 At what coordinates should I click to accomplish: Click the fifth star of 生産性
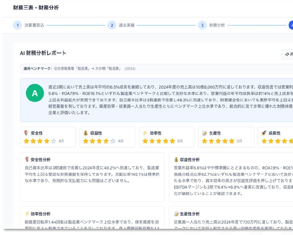pyautogui.click(x=232, y=141)
